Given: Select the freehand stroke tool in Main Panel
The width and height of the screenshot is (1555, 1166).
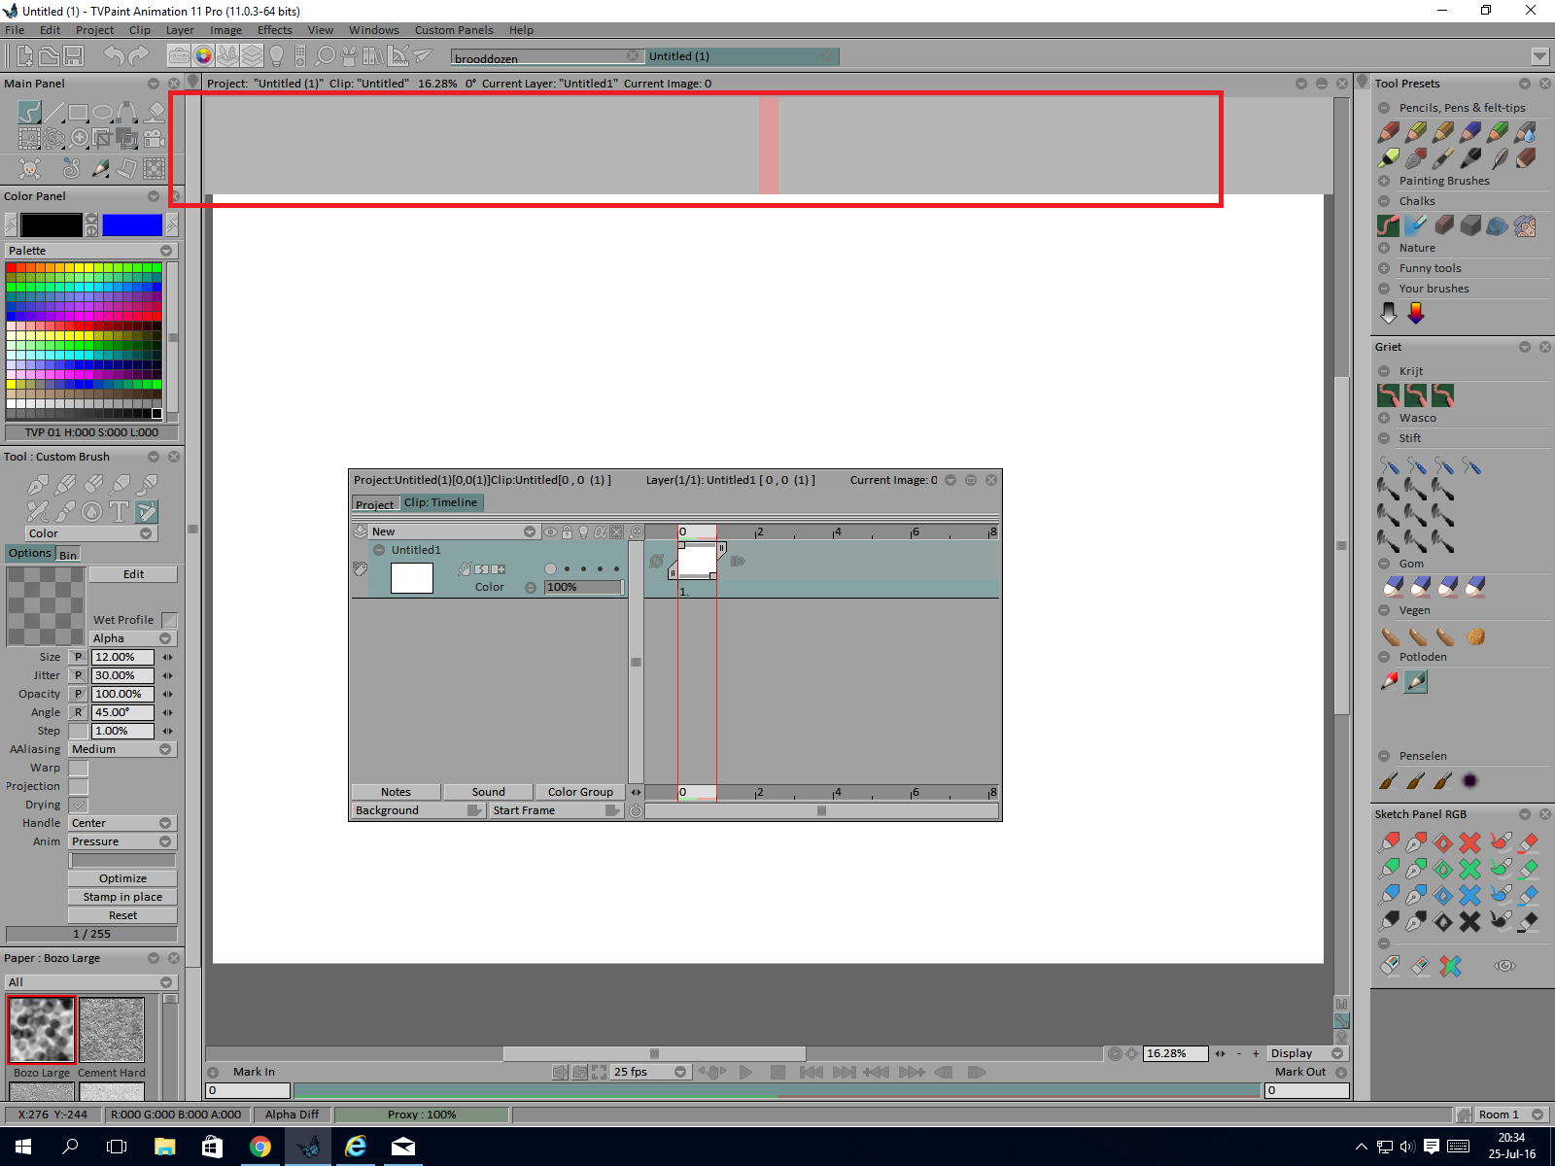Looking at the screenshot, I should click(x=29, y=113).
